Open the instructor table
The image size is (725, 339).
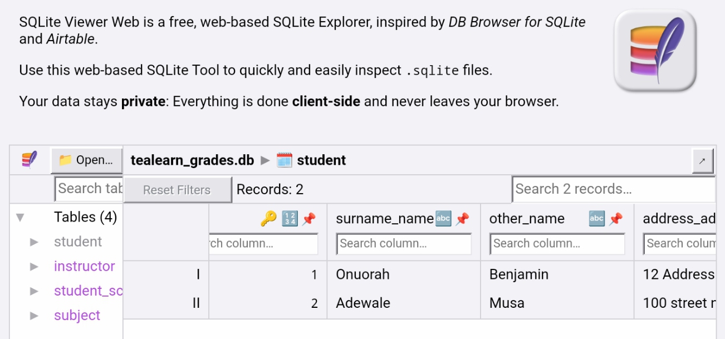pos(85,266)
